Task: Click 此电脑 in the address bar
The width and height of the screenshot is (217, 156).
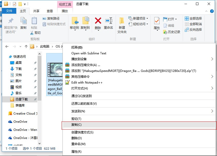Action: point(44,46)
